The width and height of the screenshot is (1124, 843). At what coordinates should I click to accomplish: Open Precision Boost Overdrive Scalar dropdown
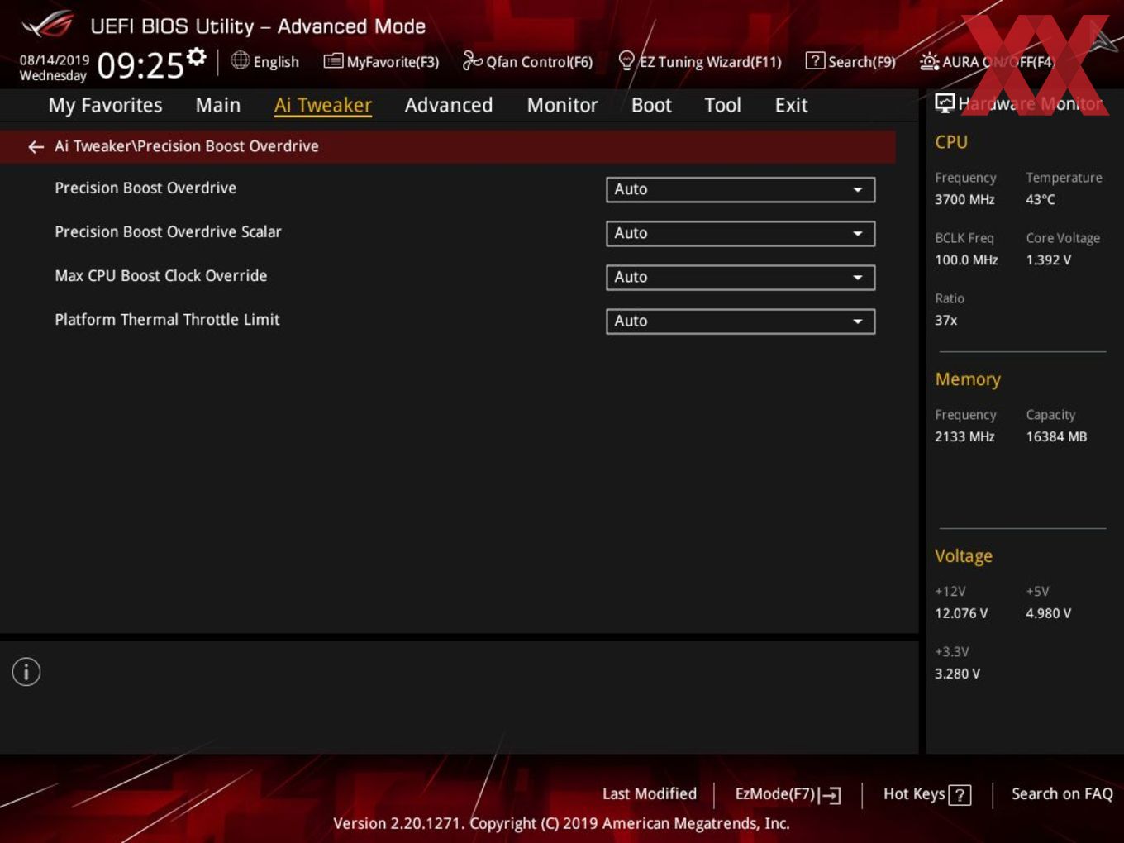tap(741, 233)
